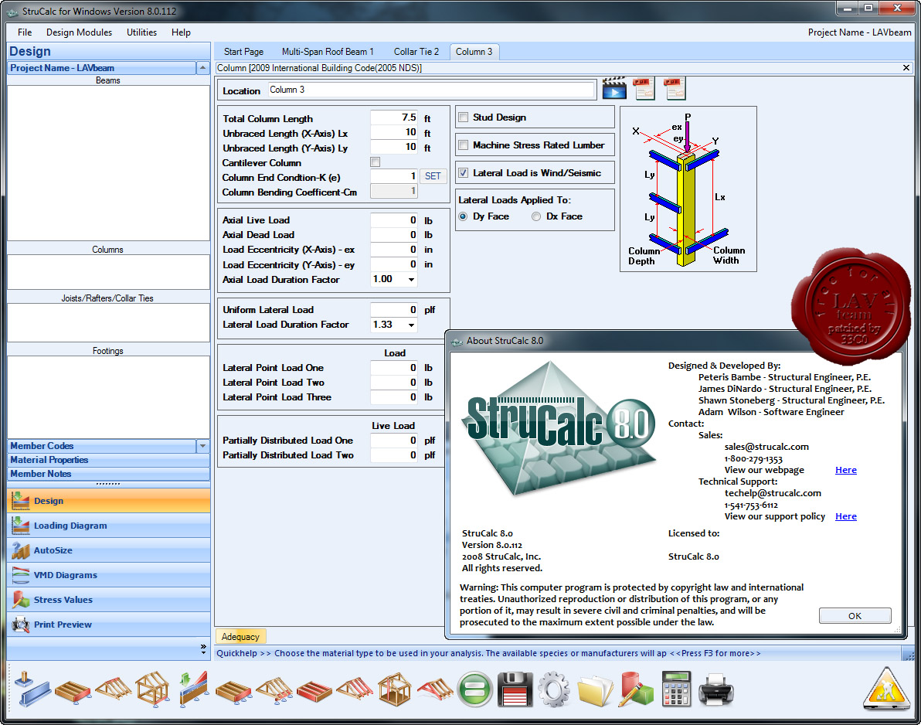Expand the Member Notes section

click(109, 474)
